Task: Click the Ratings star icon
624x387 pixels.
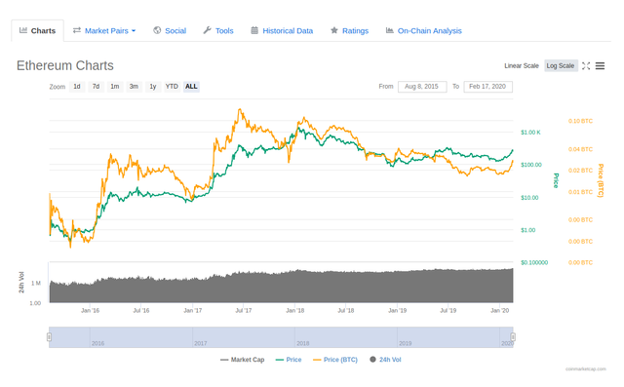Action: (x=334, y=30)
